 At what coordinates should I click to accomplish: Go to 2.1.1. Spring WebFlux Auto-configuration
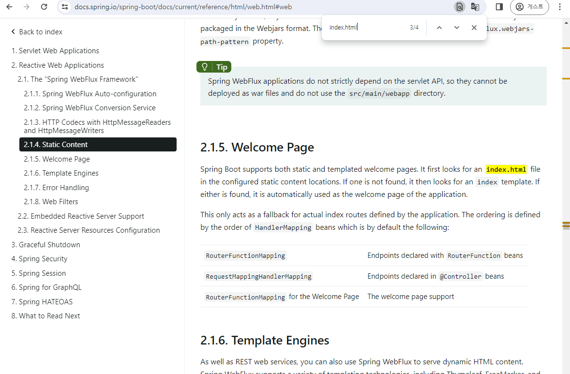click(90, 94)
